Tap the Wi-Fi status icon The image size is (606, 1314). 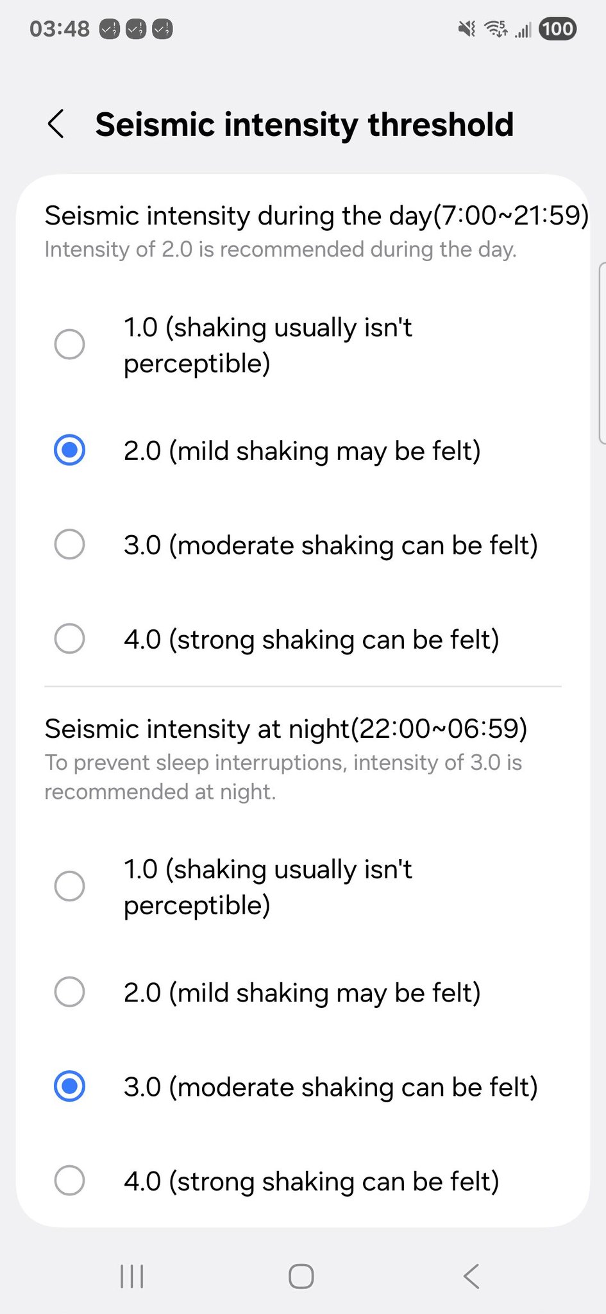[495, 29]
